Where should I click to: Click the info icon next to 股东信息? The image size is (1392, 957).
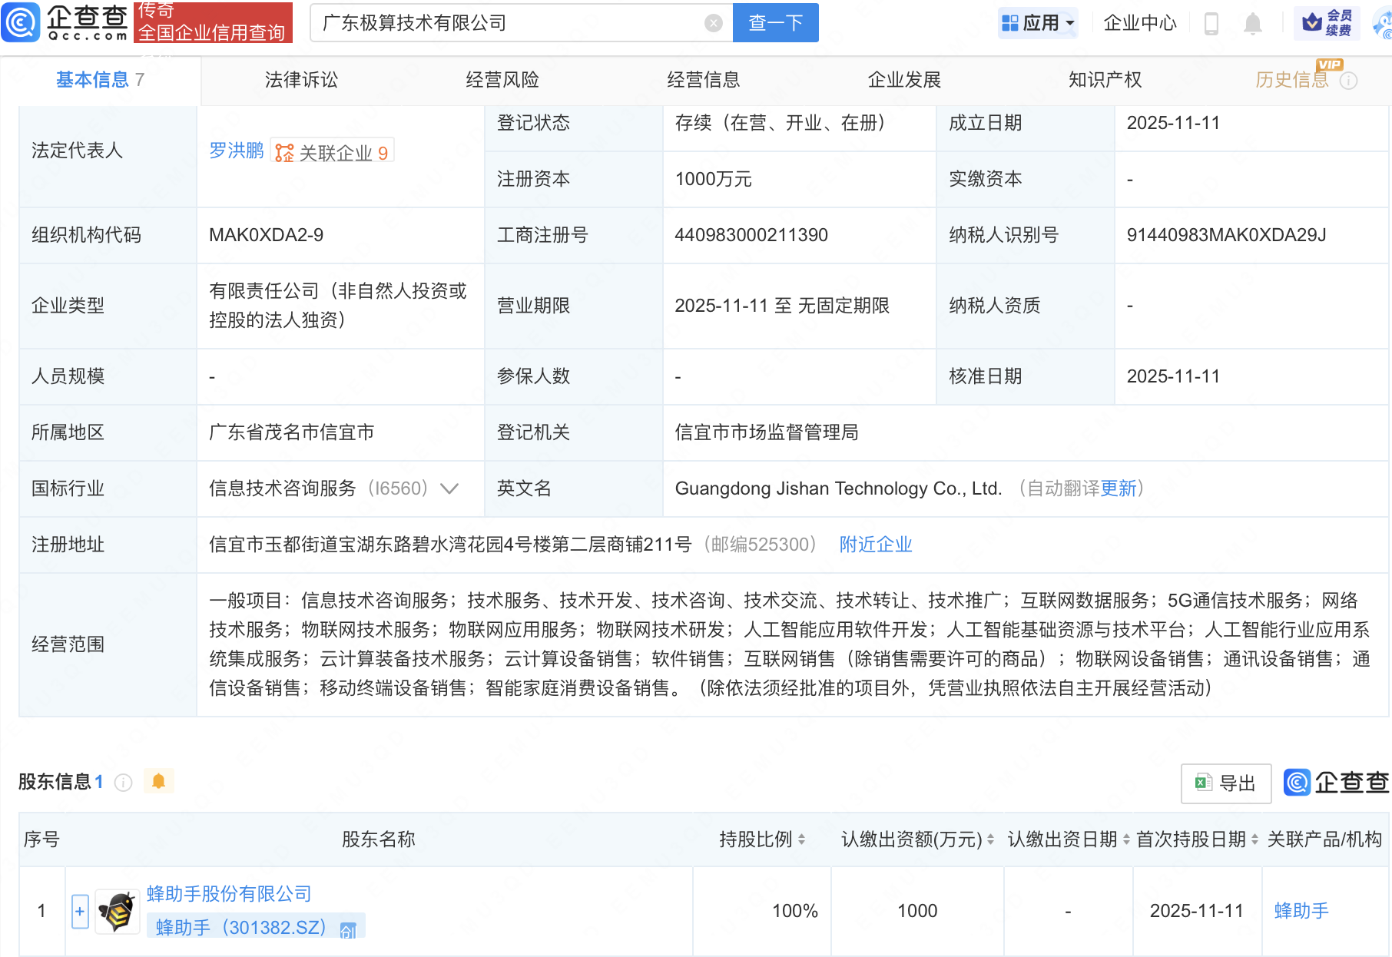click(x=123, y=782)
